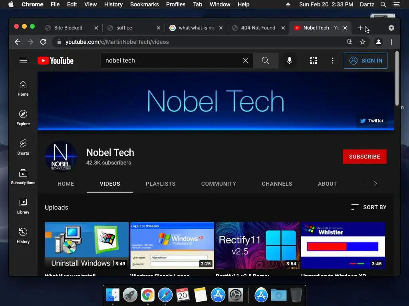The width and height of the screenshot is (409, 306).
Task: Expand the Chrome tab search dropdown
Action: pyautogui.click(x=391, y=28)
